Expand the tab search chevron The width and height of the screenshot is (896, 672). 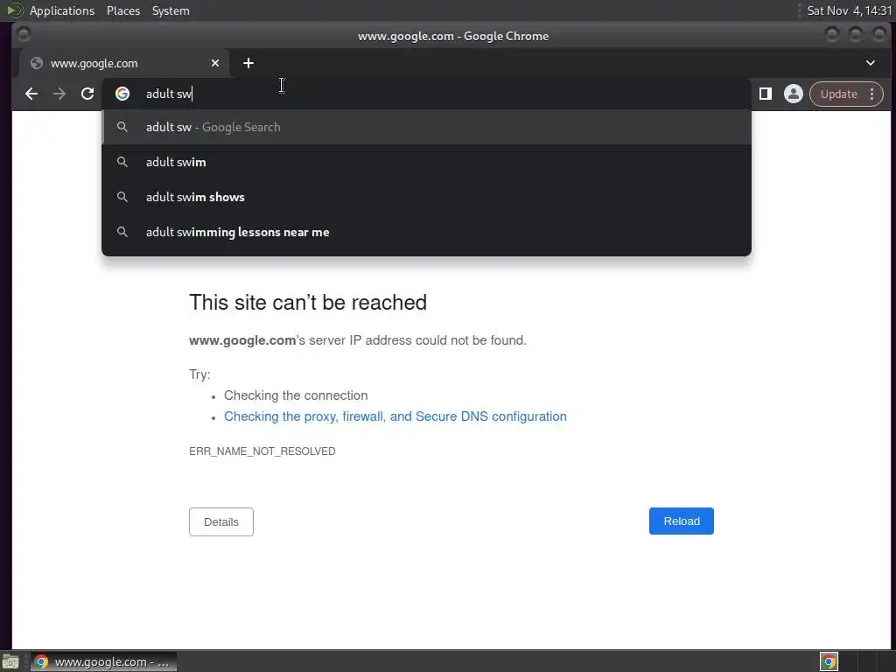(871, 63)
